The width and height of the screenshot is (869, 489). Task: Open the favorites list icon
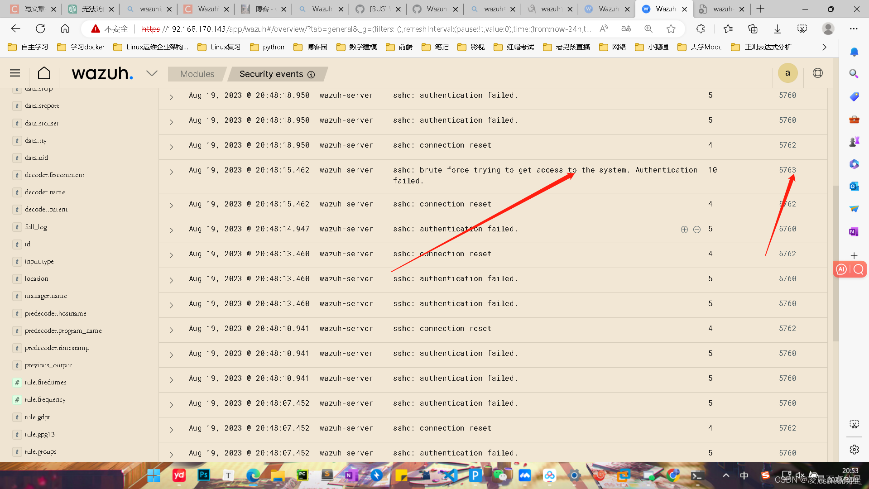click(x=728, y=29)
